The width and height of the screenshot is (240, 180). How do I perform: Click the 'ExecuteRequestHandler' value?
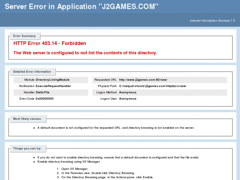(53, 86)
